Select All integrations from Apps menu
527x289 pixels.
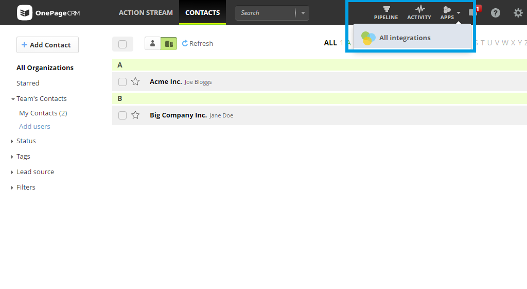(405, 38)
